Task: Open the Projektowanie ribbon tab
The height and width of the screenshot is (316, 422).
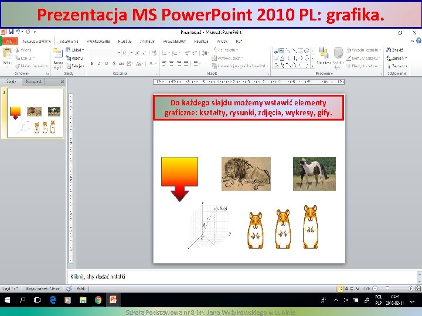Action: coord(98,41)
